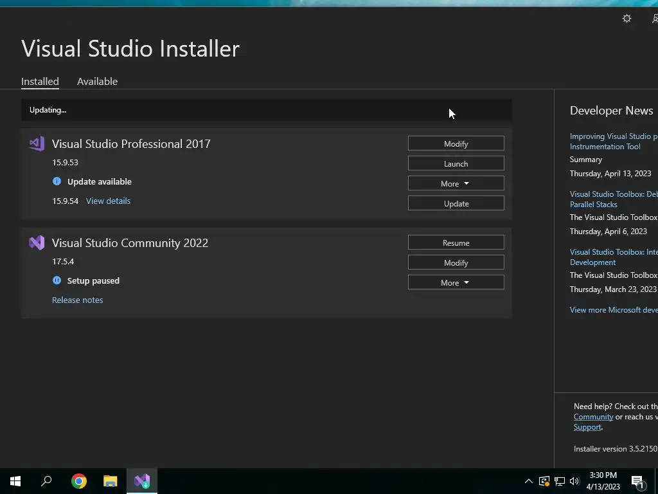
Task: Open File Explorer from taskbar
Action: coord(111,481)
